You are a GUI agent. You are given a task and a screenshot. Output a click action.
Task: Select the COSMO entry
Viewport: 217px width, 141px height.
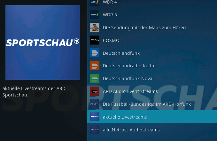[x=152, y=40]
